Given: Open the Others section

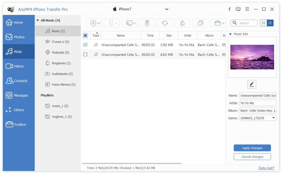Looking at the screenshot, I should pos(18,110).
